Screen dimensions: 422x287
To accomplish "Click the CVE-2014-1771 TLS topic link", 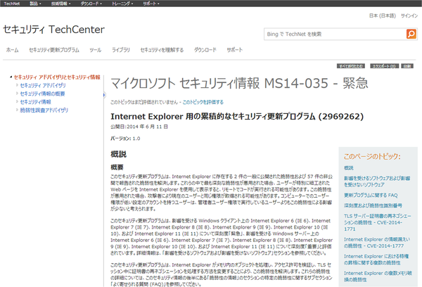I will pos(377,222).
